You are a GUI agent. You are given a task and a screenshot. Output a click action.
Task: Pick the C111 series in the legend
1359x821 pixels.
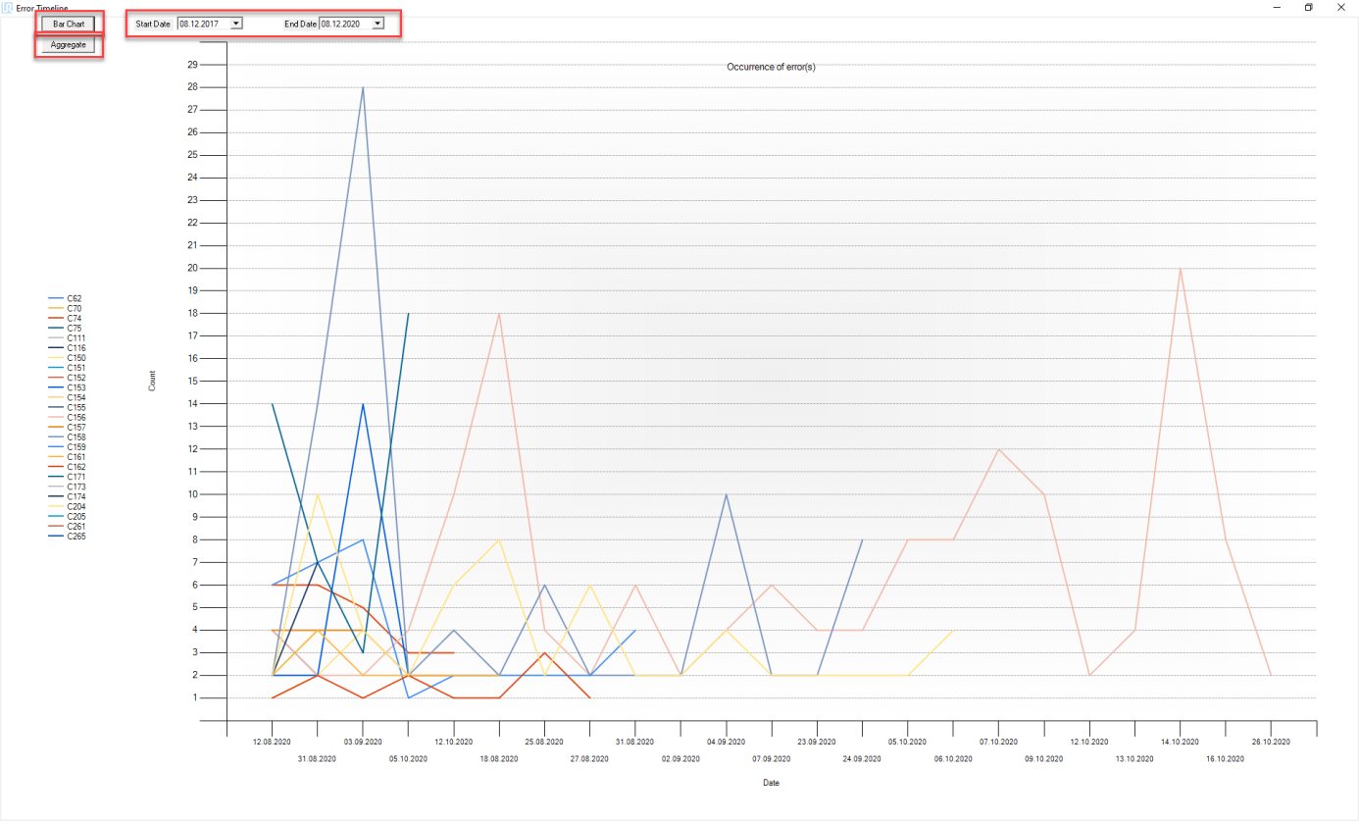click(x=75, y=338)
